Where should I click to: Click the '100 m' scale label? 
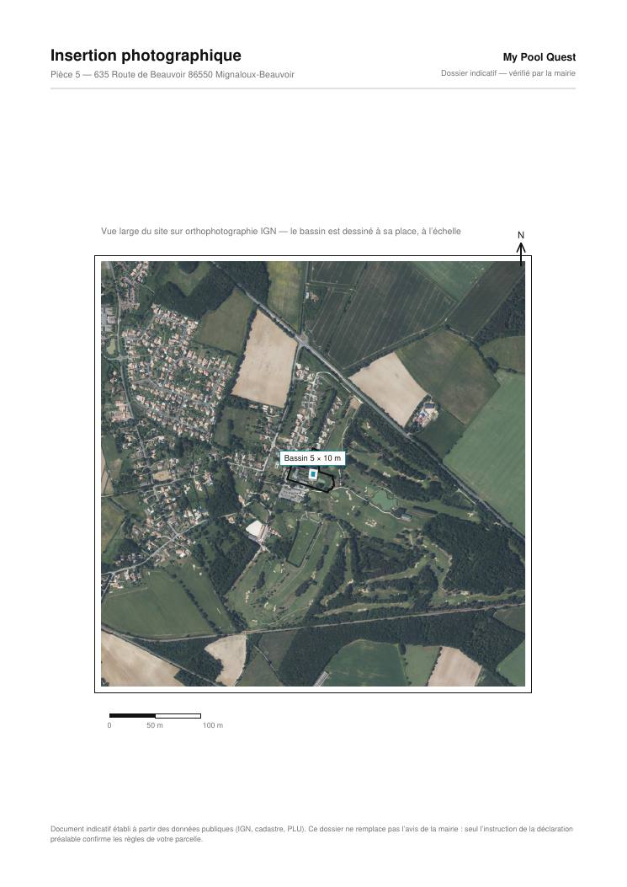(213, 725)
